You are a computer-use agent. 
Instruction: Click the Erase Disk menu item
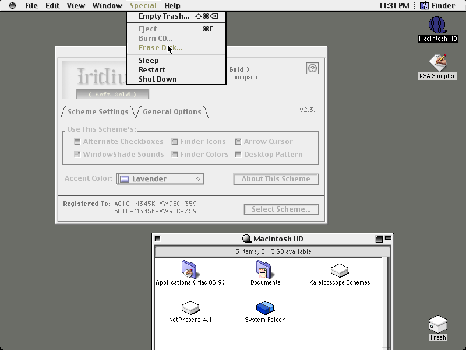point(176,48)
